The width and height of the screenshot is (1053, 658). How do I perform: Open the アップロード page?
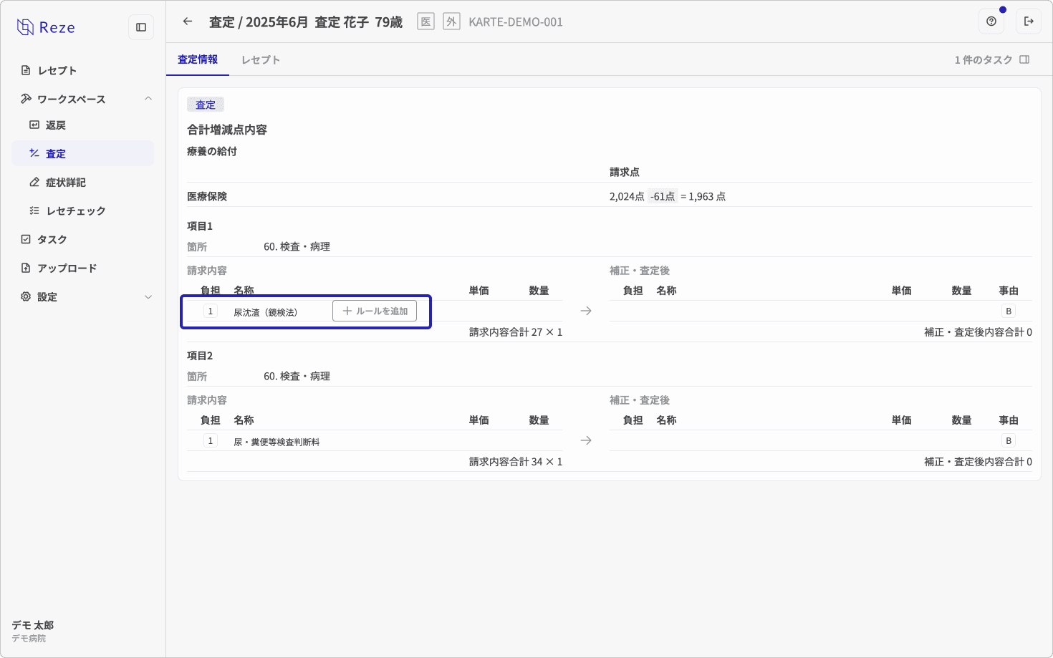[x=67, y=268]
